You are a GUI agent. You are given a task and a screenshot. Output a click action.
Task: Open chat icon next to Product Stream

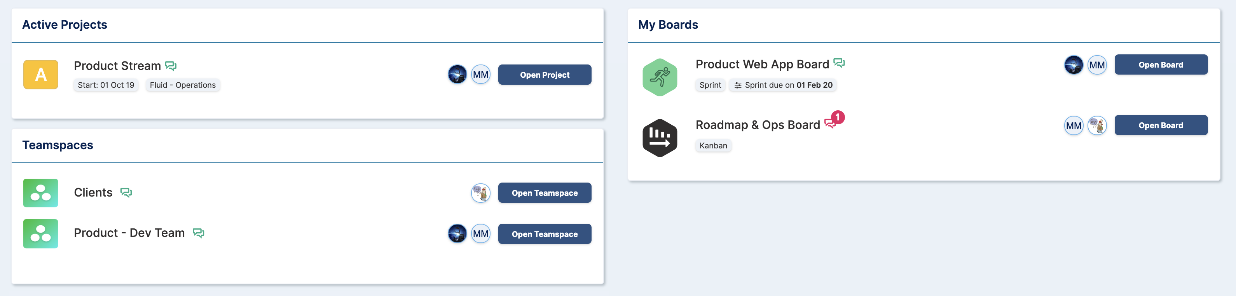click(x=171, y=66)
